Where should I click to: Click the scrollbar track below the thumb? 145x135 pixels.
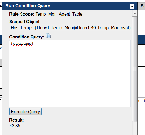[134, 128]
